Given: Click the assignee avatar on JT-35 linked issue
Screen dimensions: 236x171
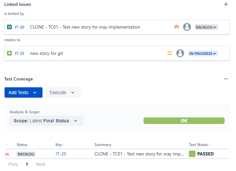Looking at the screenshot, I should 180,53.
